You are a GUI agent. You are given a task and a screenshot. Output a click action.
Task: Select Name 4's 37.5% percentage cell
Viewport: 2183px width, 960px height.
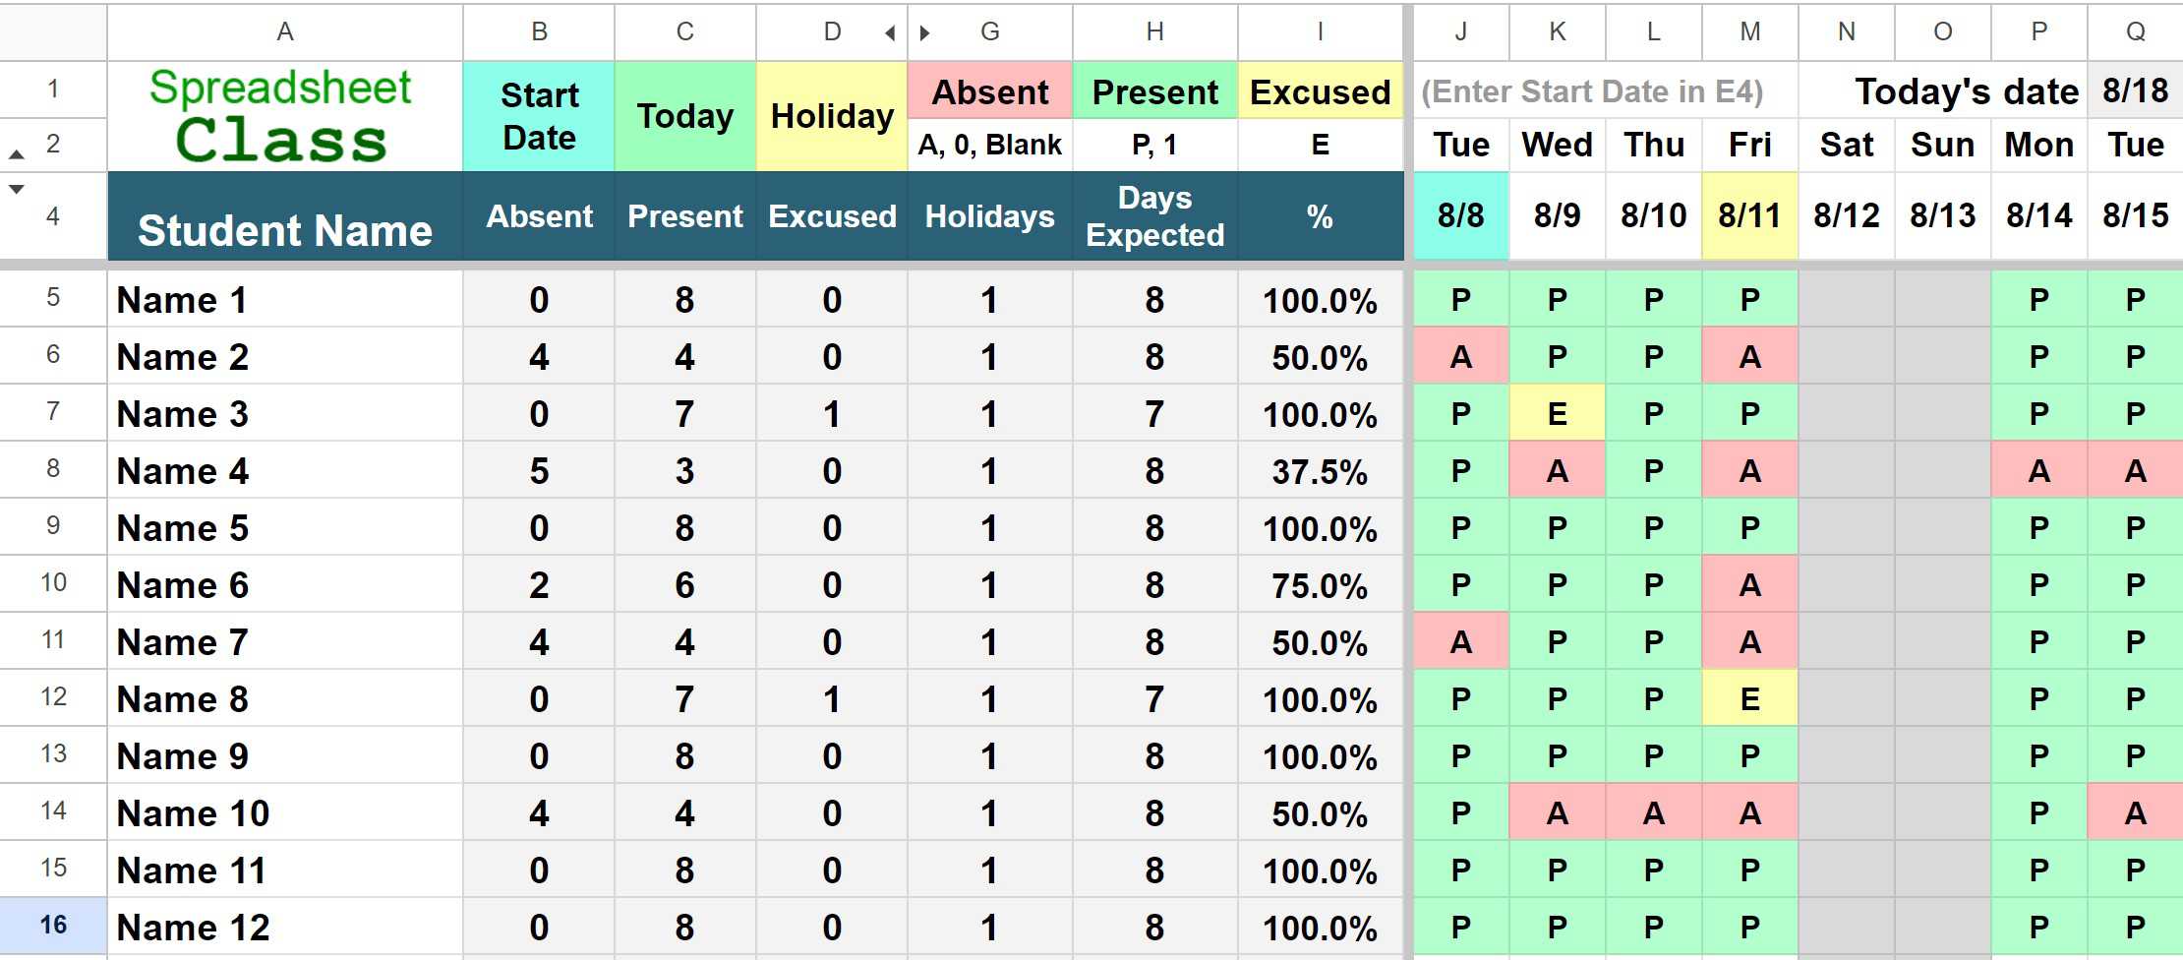click(x=1321, y=470)
